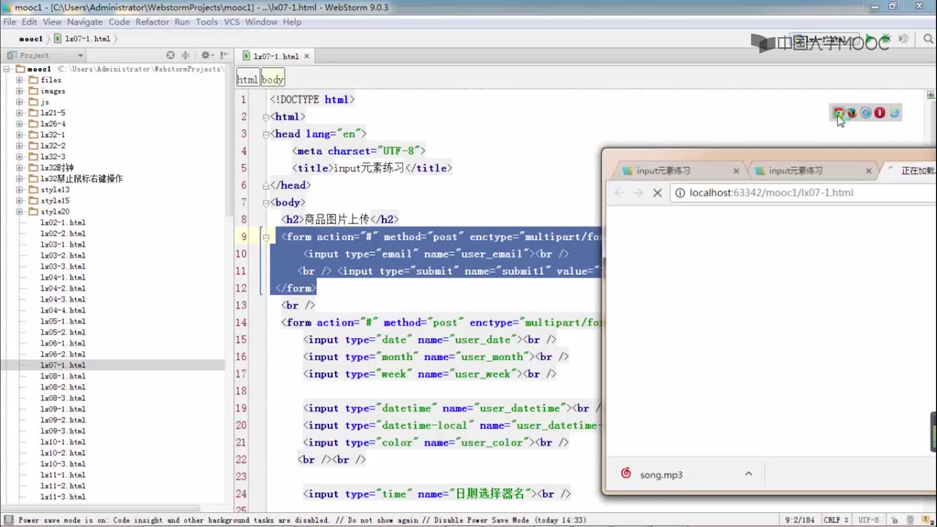Expand the files folder

click(19, 80)
